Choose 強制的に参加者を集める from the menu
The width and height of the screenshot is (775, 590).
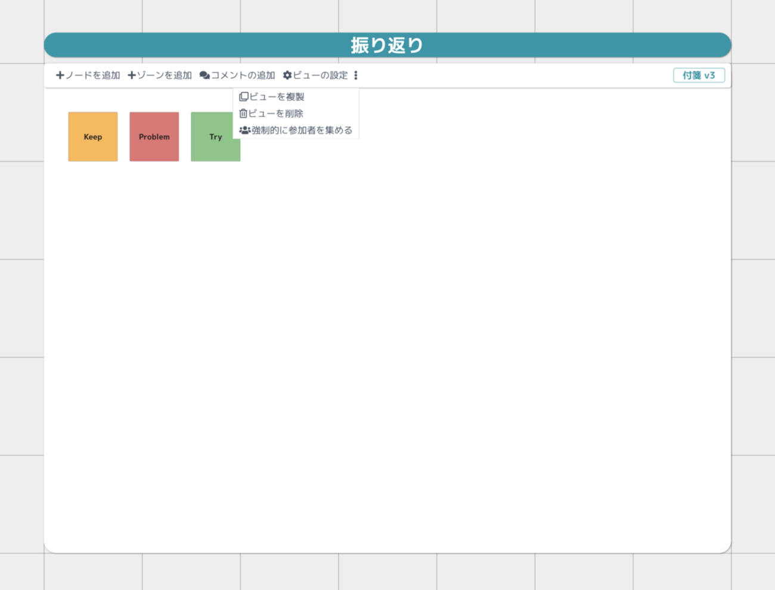(x=296, y=130)
